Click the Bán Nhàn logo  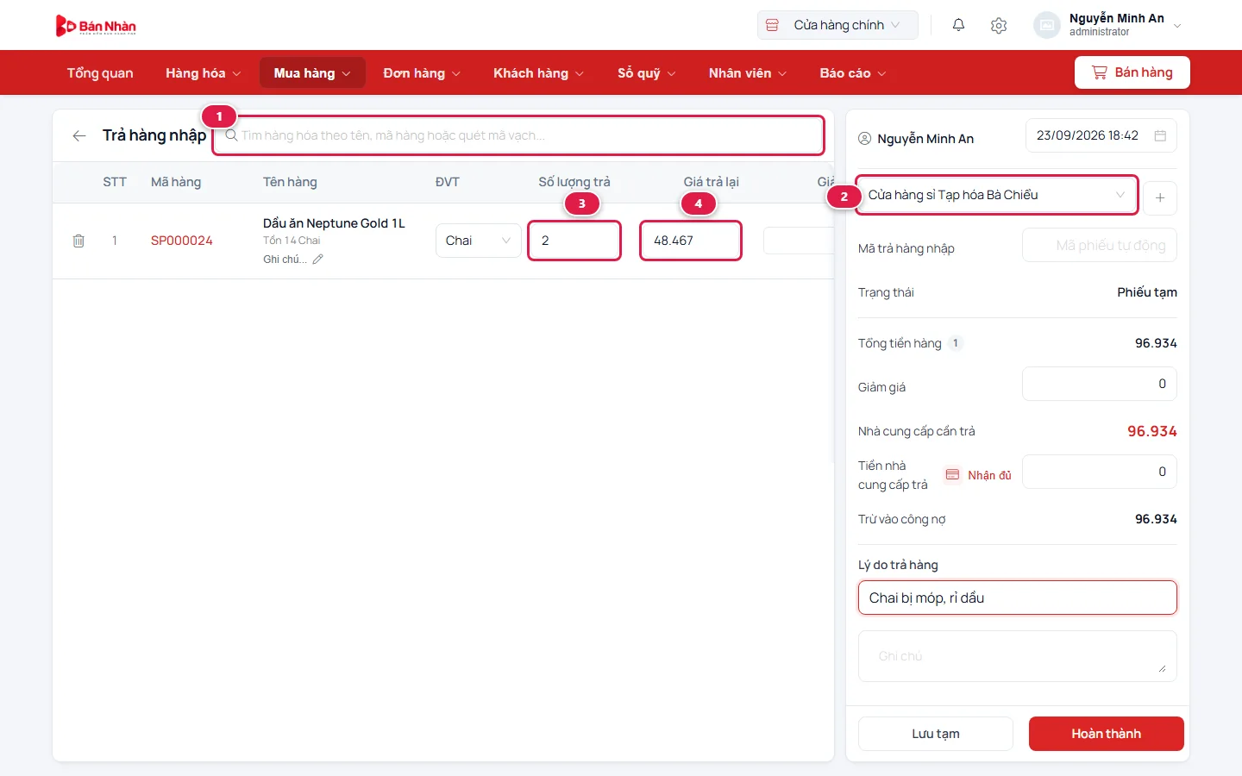click(x=96, y=26)
